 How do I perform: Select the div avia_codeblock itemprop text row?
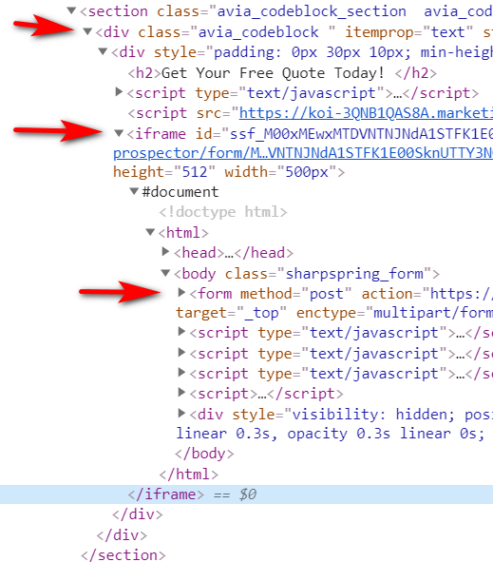pyautogui.click(x=294, y=32)
